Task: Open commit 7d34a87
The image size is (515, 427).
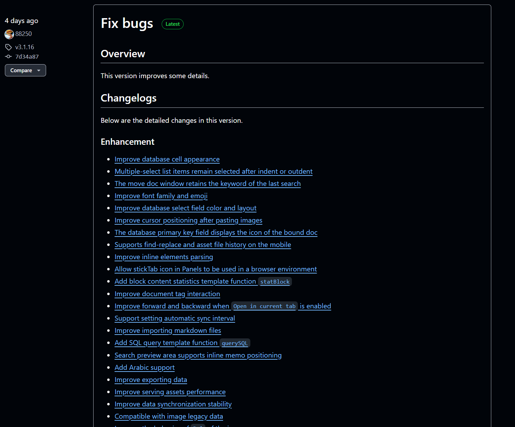Action: [x=27, y=57]
